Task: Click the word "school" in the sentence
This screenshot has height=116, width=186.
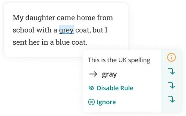Action: [x=23, y=30]
